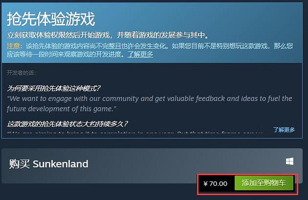Select the ¥ 70.00 price label
The height and width of the screenshot is (200, 308).
coord(216,184)
